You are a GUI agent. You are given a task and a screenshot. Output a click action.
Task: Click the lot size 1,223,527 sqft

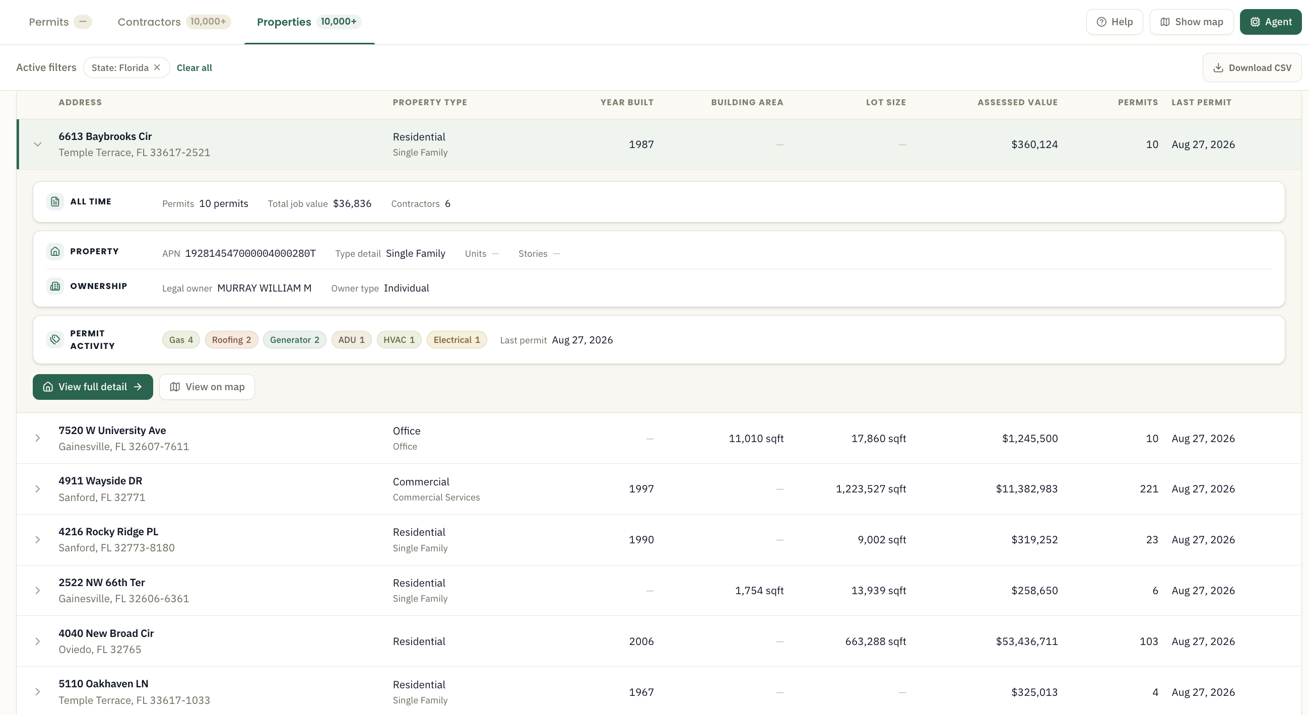(x=871, y=488)
